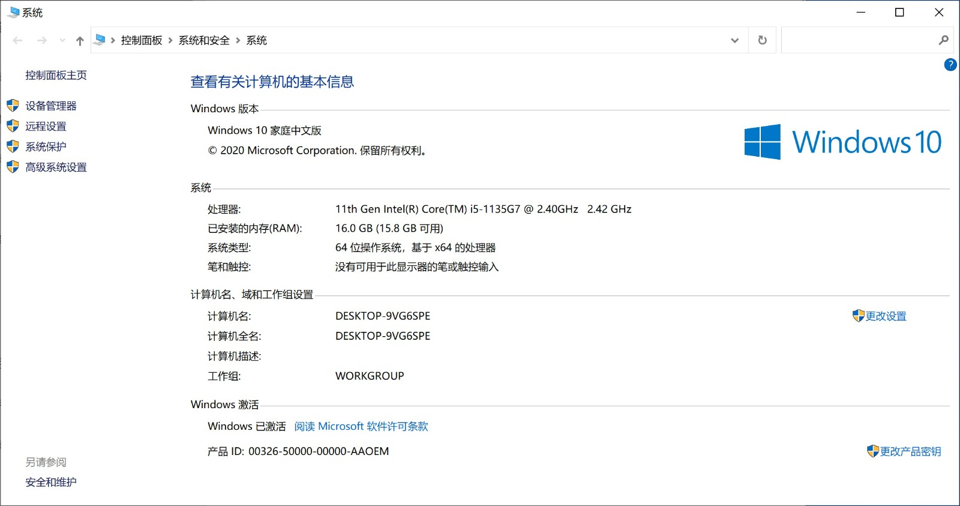This screenshot has width=960, height=506.
Task: Click shield icon beside 远程设置
Action: 13,126
